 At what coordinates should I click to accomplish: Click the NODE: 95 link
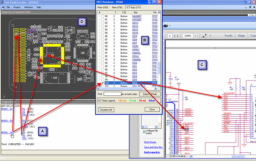click(x=7, y=121)
